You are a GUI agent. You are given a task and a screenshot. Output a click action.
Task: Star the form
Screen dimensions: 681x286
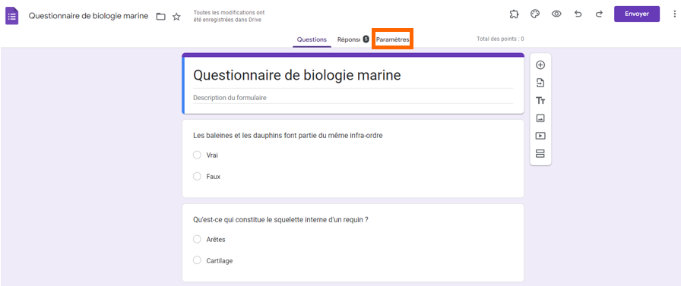pos(176,17)
